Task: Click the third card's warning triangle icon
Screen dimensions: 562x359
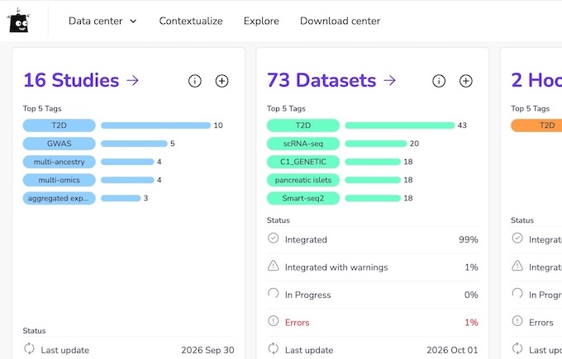Action: tap(517, 266)
